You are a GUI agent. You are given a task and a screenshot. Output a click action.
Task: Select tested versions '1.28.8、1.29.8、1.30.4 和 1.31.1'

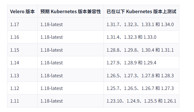(x=140, y=50)
